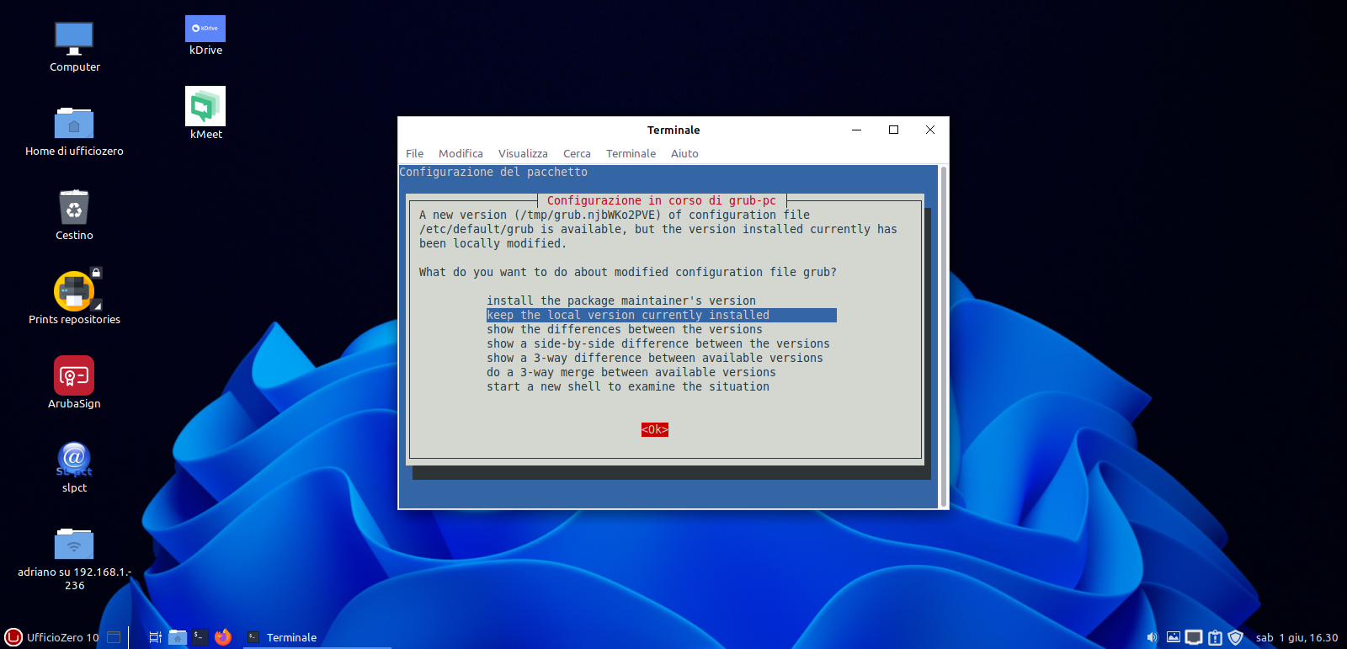Image resolution: width=1347 pixels, height=649 pixels.
Task: Open the slpct desktop icon
Action: point(74,459)
